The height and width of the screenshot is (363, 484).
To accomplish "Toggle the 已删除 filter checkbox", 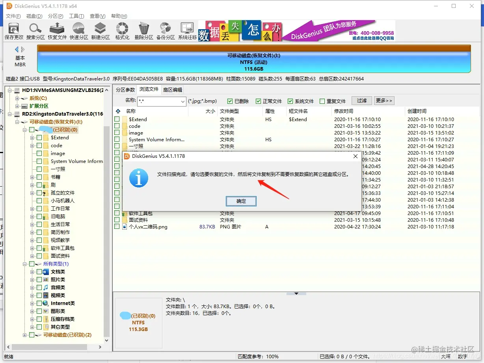I will pos(230,101).
